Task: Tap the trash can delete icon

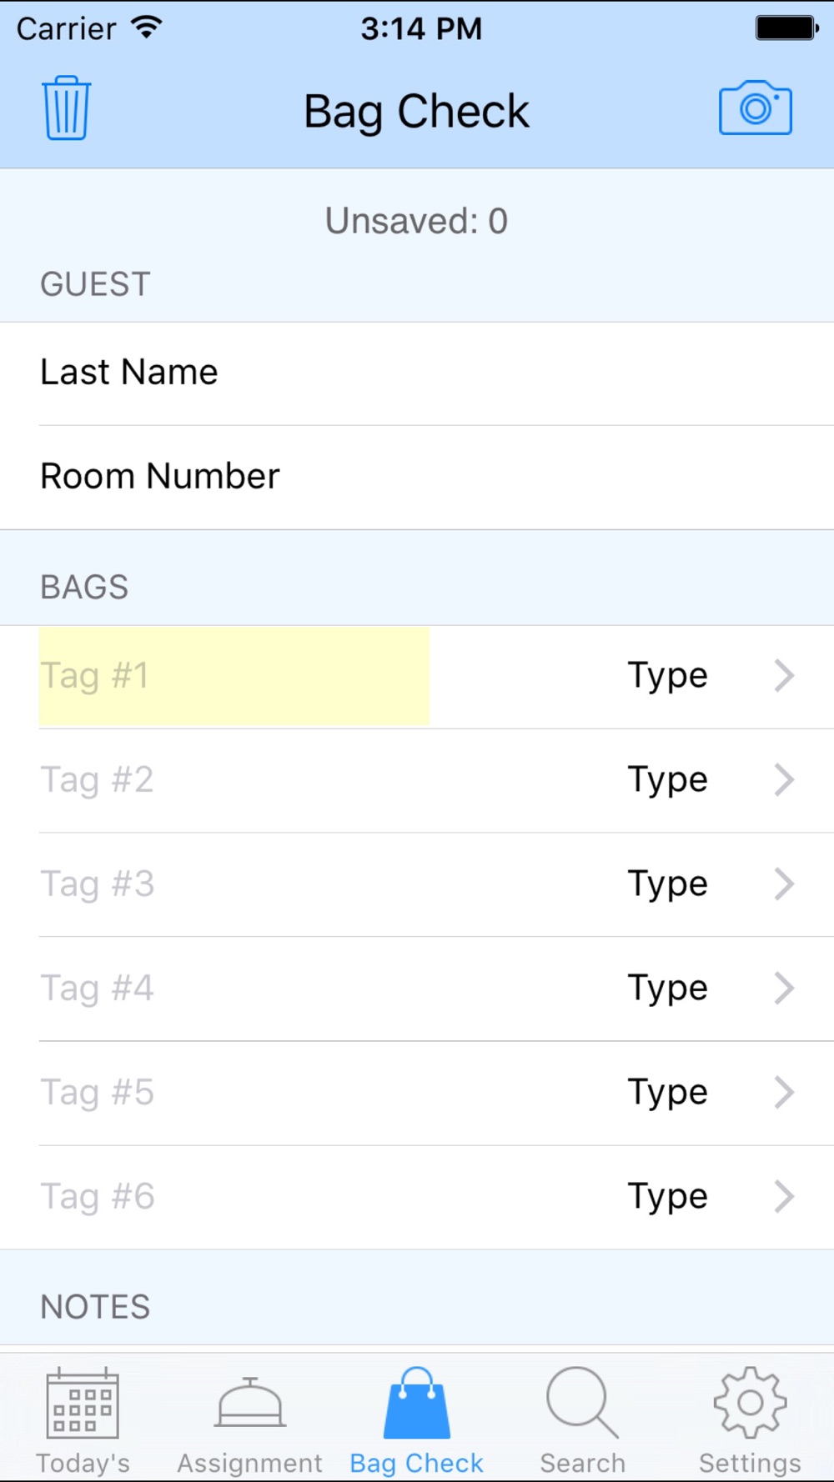Action: tap(66, 108)
